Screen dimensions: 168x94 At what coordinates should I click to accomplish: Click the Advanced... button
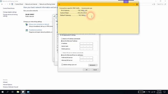point(93,65)
